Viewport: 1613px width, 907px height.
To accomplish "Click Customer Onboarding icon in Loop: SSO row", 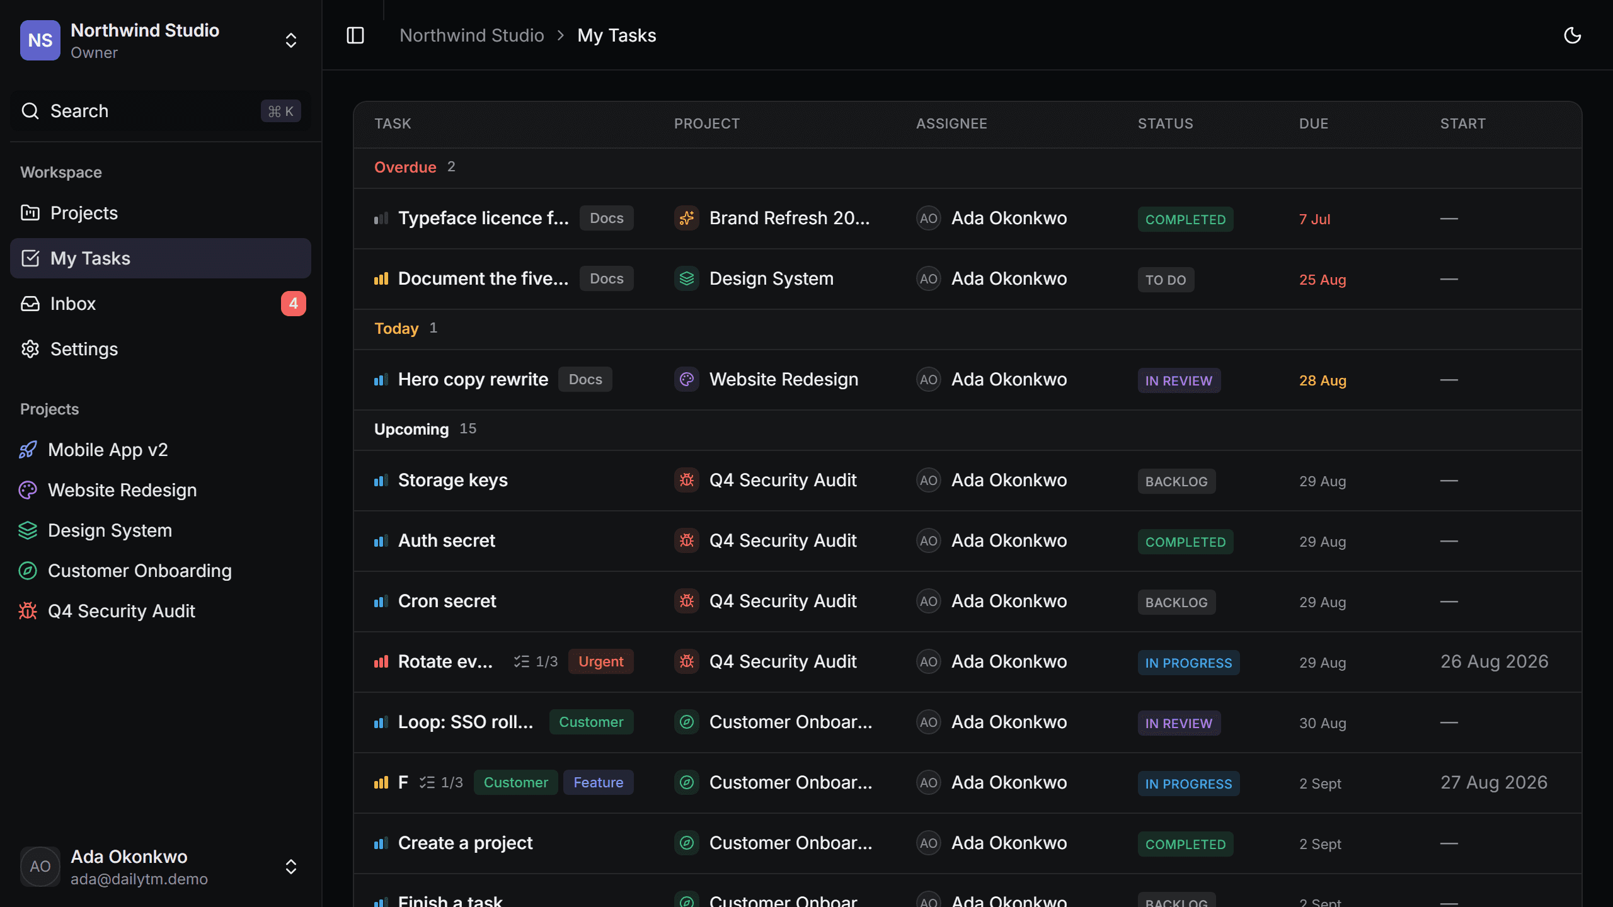I will [687, 722].
